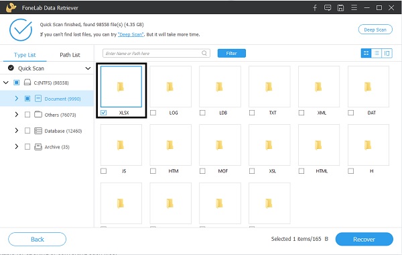This screenshot has width=402, height=255.
Task: Open the XLSX folder thumbnail
Action: pos(121,87)
